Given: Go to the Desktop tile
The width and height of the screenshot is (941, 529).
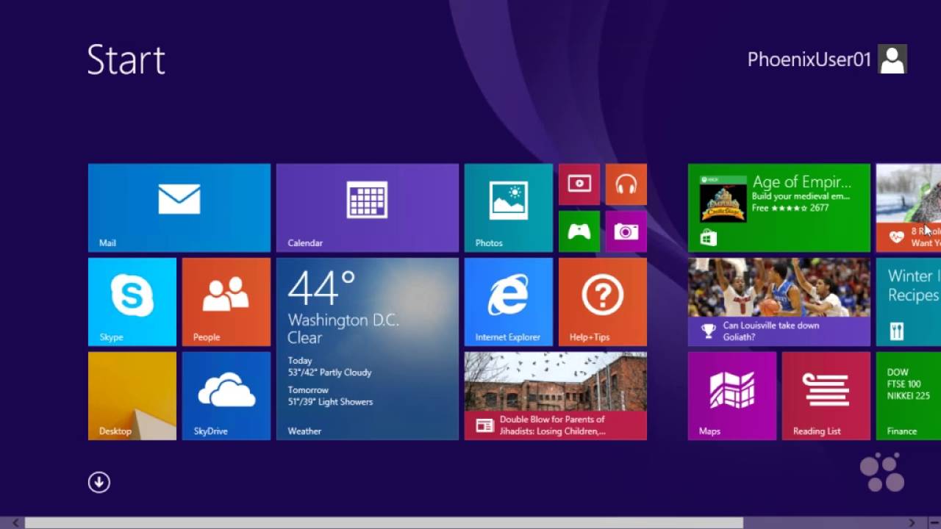Looking at the screenshot, I should [132, 396].
